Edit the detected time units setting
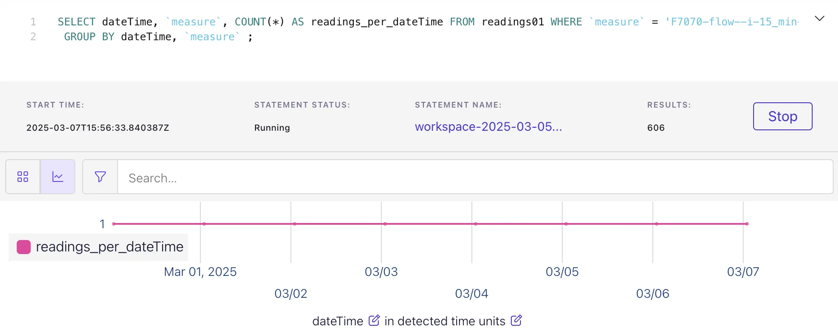The image size is (838, 331). coord(516,321)
